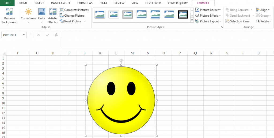Apply the third gray-framed picture style
274x138 pixels.
(127, 14)
